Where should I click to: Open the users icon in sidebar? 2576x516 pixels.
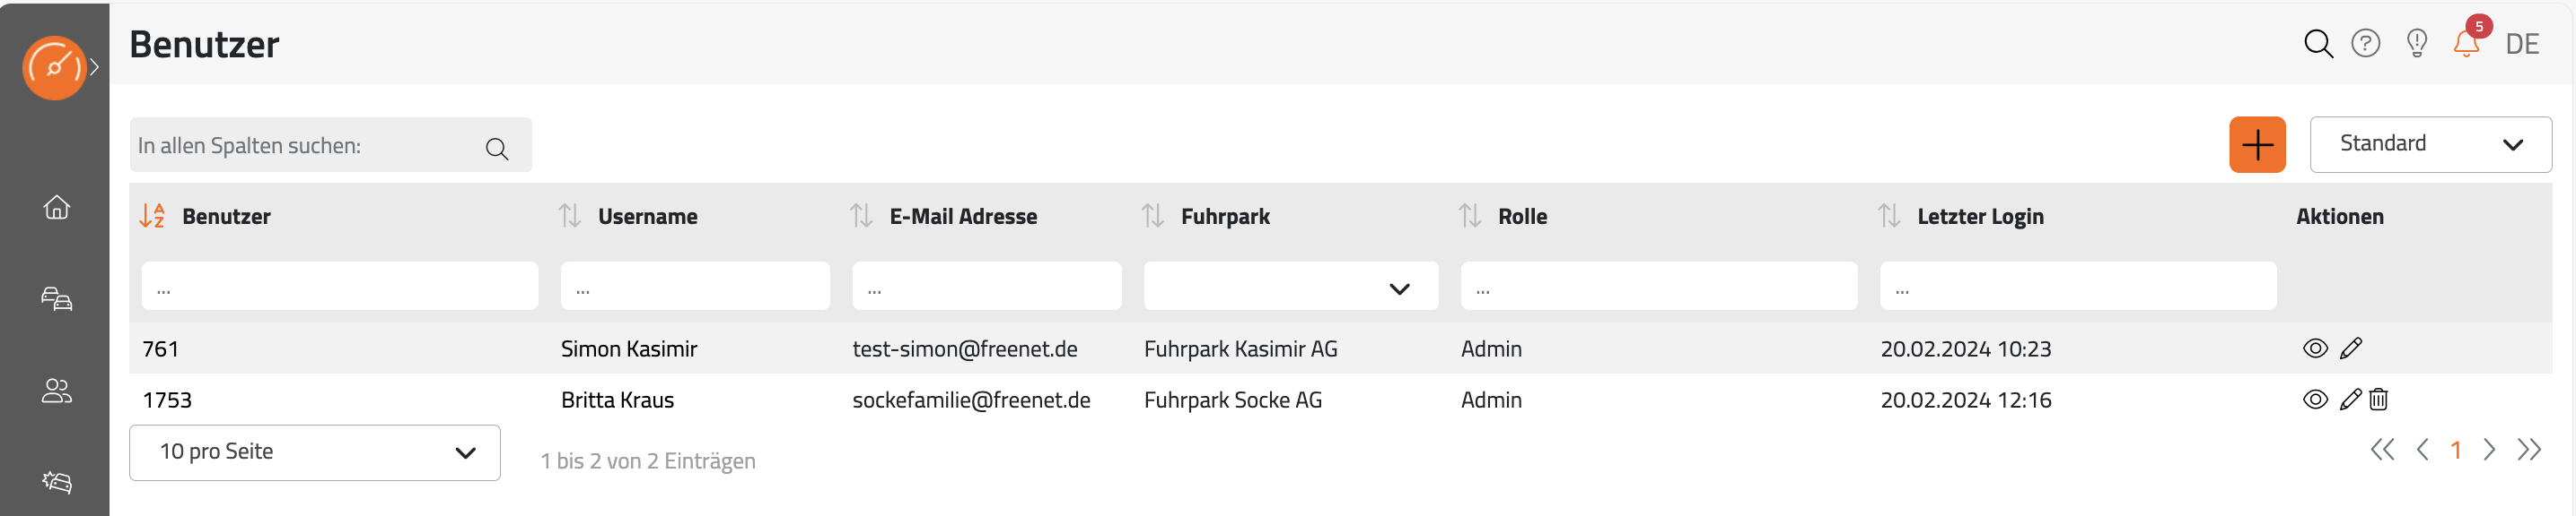(57, 391)
